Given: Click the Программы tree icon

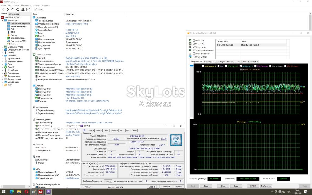Looking at the screenshot, I should tap(5, 73).
